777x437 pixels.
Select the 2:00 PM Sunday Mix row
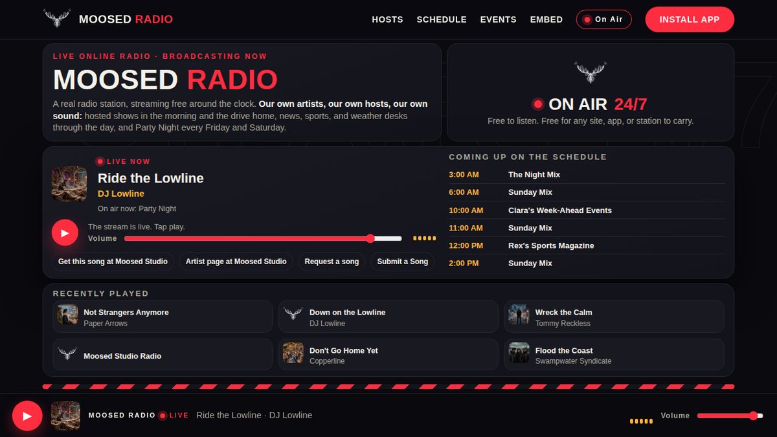pyautogui.click(x=587, y=263)
